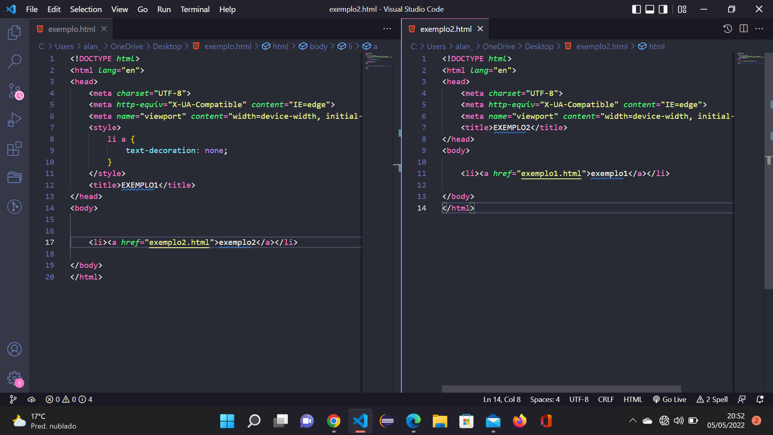Expand OneDrive breadcrumb in right editor
Image resolution: width=773 pixels, height=435 pixels.
point(499,46)
